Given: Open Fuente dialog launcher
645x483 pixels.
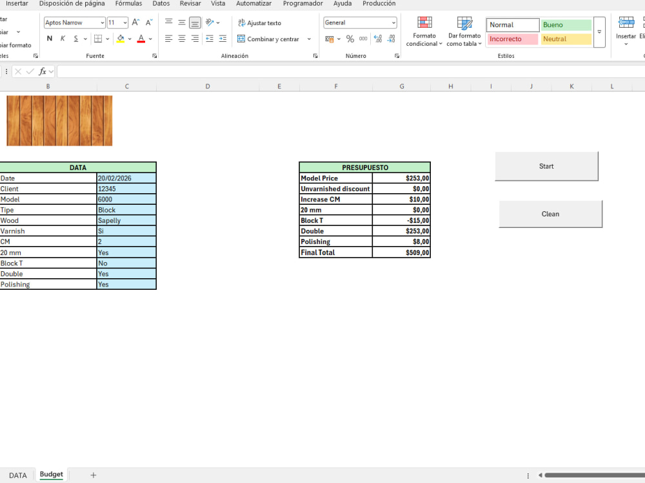Looking at the screenshot, I should click(155, 56).
